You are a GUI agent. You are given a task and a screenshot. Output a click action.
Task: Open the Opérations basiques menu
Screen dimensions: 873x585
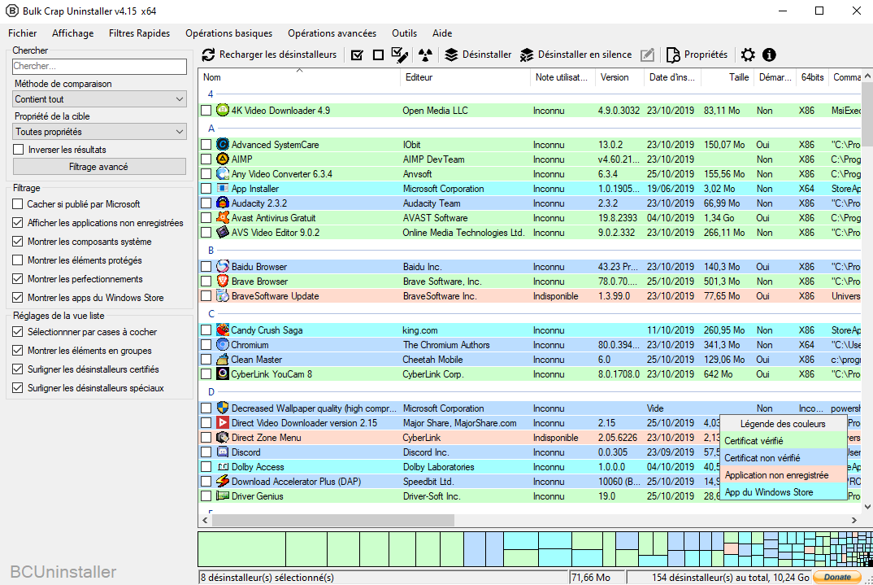[229, 33]
